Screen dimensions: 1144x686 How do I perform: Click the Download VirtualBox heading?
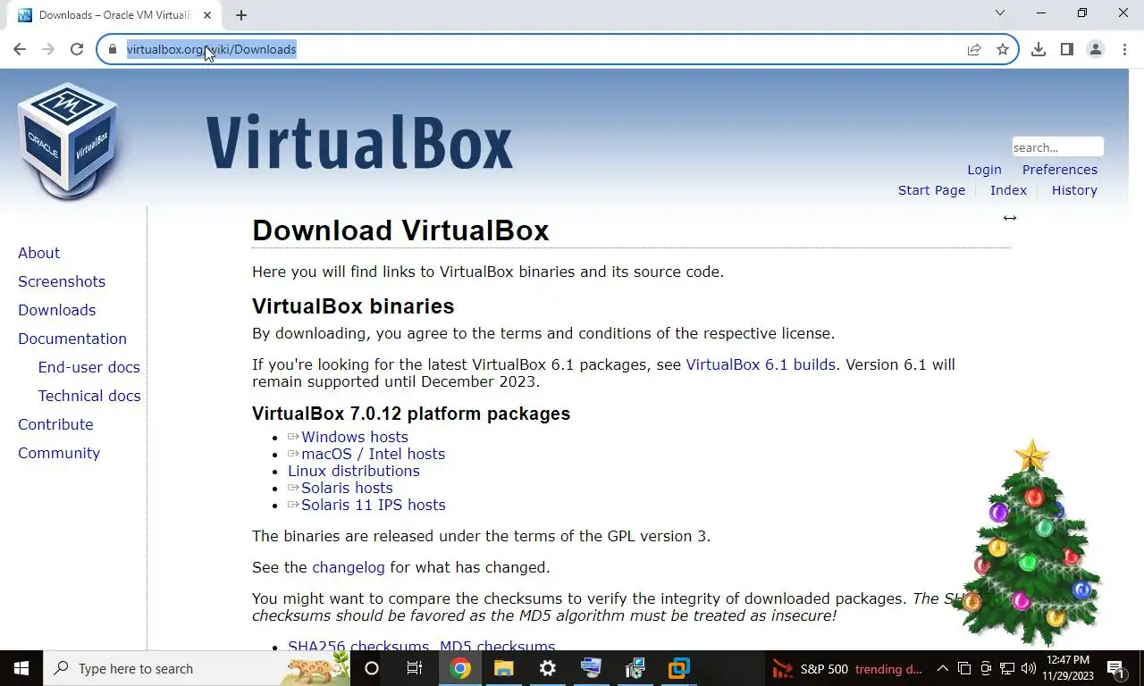[x=400, y=230]
